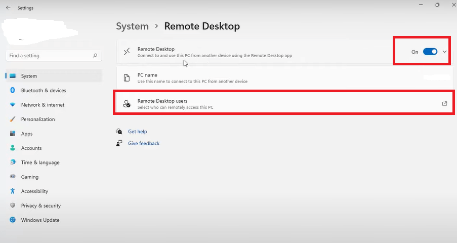Click the back arrow in Settings header
Viewport: 457px width, 243px height.
(x=8, y=8)
